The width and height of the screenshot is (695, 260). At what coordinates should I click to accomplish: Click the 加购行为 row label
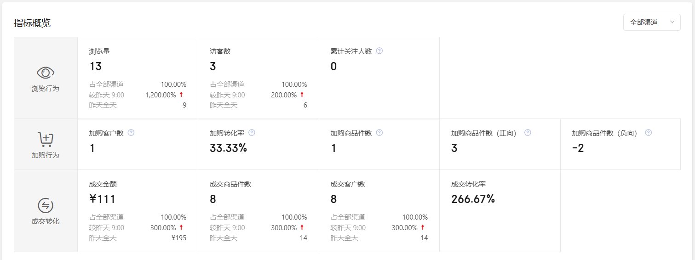[x=46, y=155]
